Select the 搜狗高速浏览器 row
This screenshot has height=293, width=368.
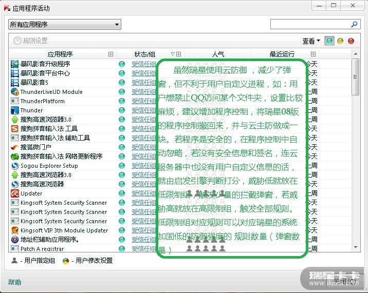tap(180, 184)
